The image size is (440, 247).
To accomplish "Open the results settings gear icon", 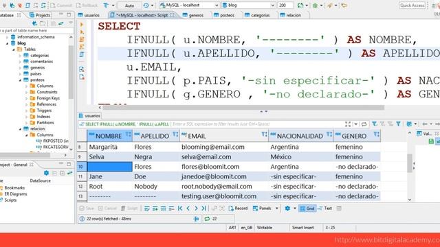I will (x=287, y=209).
